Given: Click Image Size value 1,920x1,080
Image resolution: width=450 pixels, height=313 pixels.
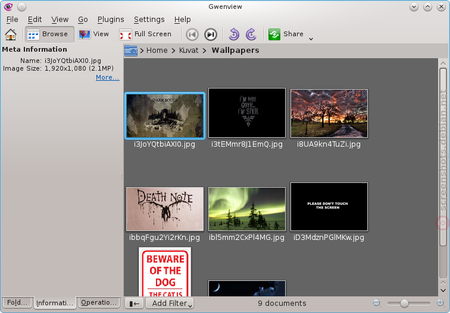Looking at the screenshot, I should [x=79, y=68].
